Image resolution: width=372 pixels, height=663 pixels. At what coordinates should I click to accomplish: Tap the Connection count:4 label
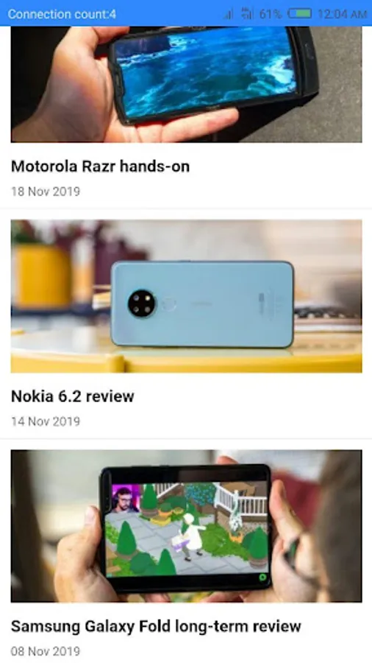[x=62, y=15]
